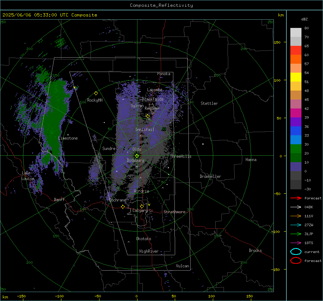Screen dimensions: 323x301
Task: Click the Didsbury city label
Action: [135, 160]
